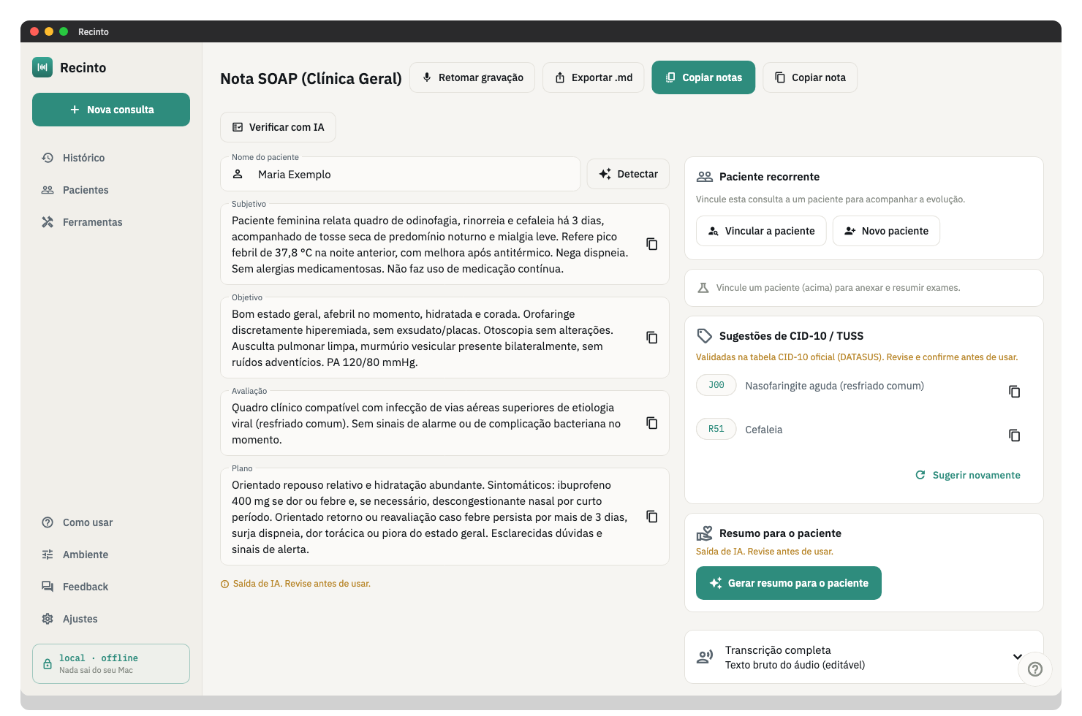Open Ambiente settings in sidebar
This screenshot has width=1082, height=716.
111,555
